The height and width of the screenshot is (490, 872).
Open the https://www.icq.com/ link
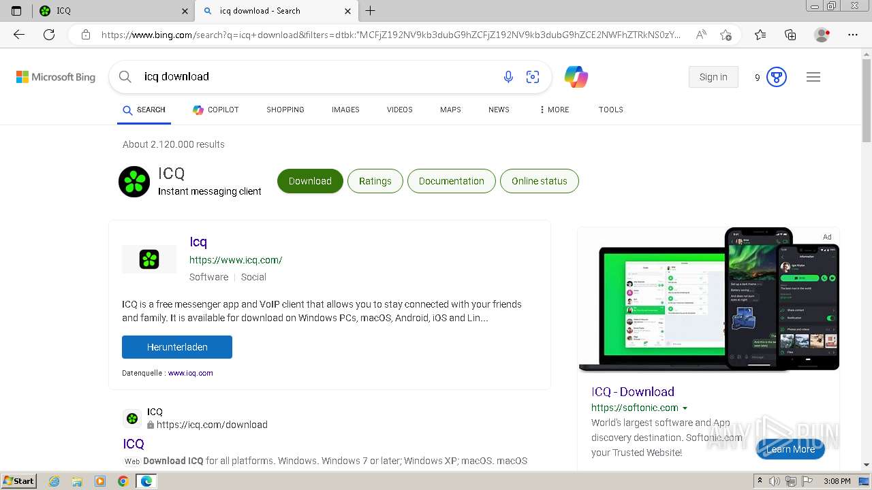click(236, 260)
